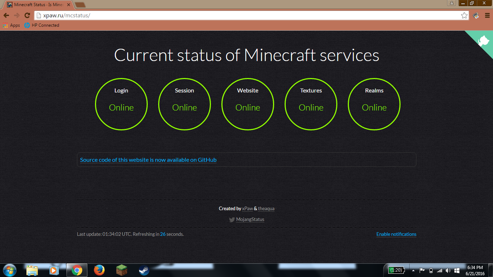Open the Action Center flag icon
493x277 pixels.
pyautogui.click(x=422, y=270)
